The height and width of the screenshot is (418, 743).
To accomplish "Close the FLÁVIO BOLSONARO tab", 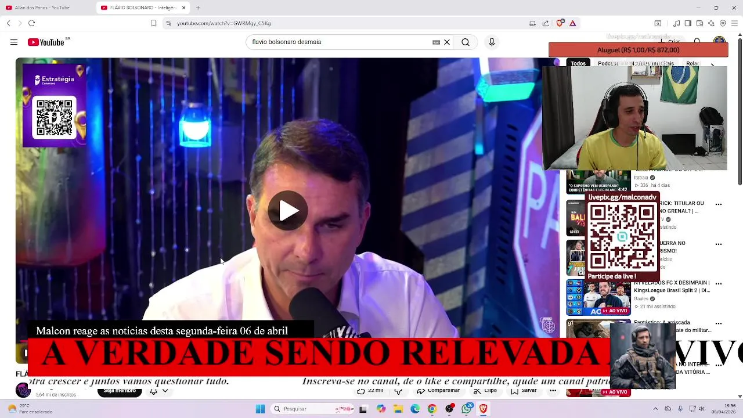I will point(184,8).
